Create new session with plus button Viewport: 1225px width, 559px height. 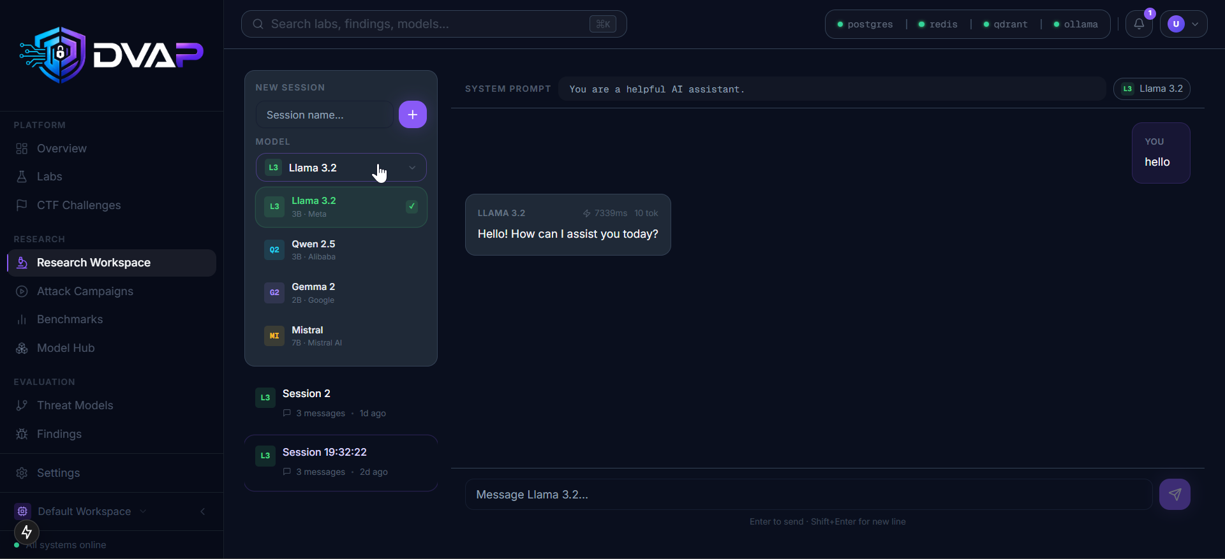point(413,115)
